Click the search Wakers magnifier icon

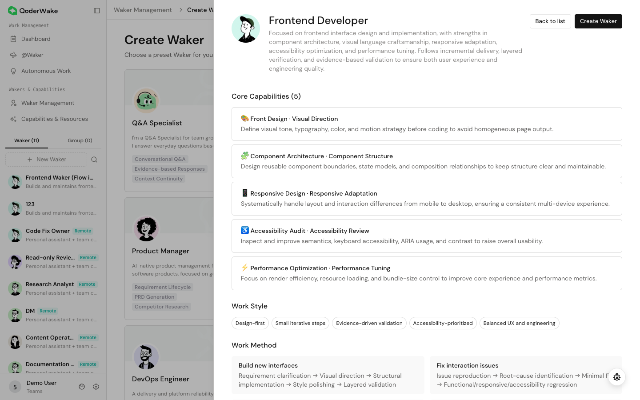[x=94, y=160]
